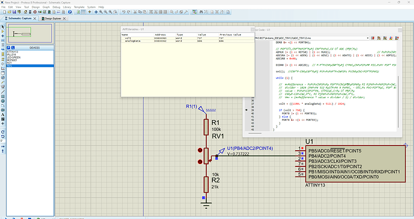The height and width of the screenshot is (219, 414).
Task: Toggle the grid display toolbar icon
Action: coord(83,12)
